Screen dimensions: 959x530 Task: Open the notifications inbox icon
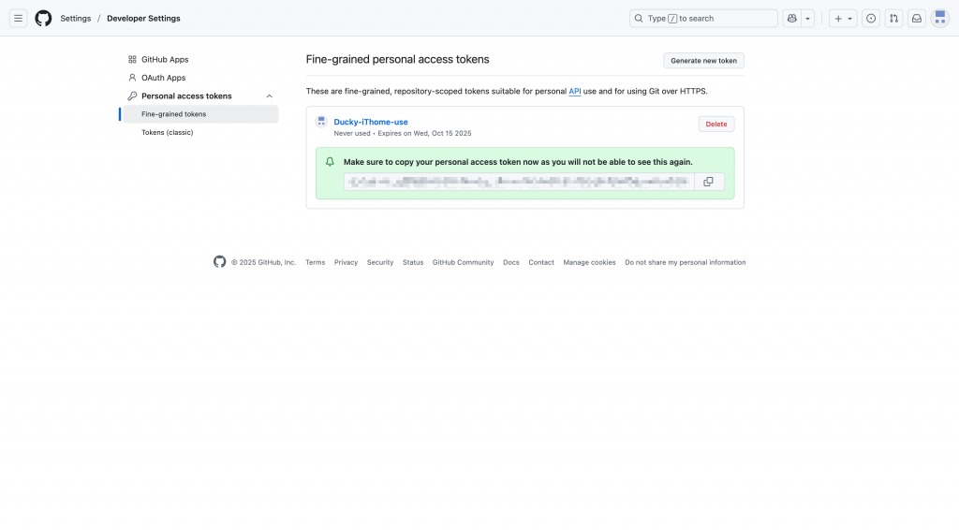917,18
